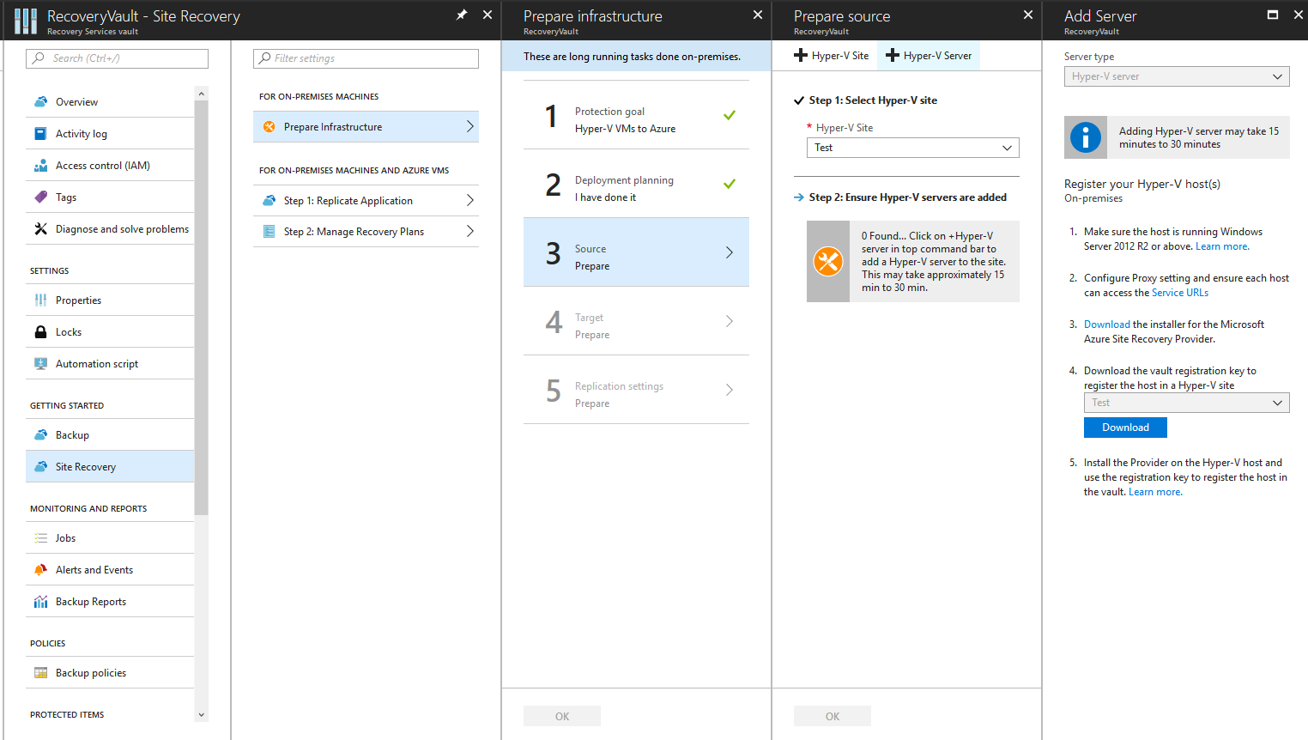
Task: Select Site Recovery in the sidebar
Action: pyautogui.click(x=110, y=467)
